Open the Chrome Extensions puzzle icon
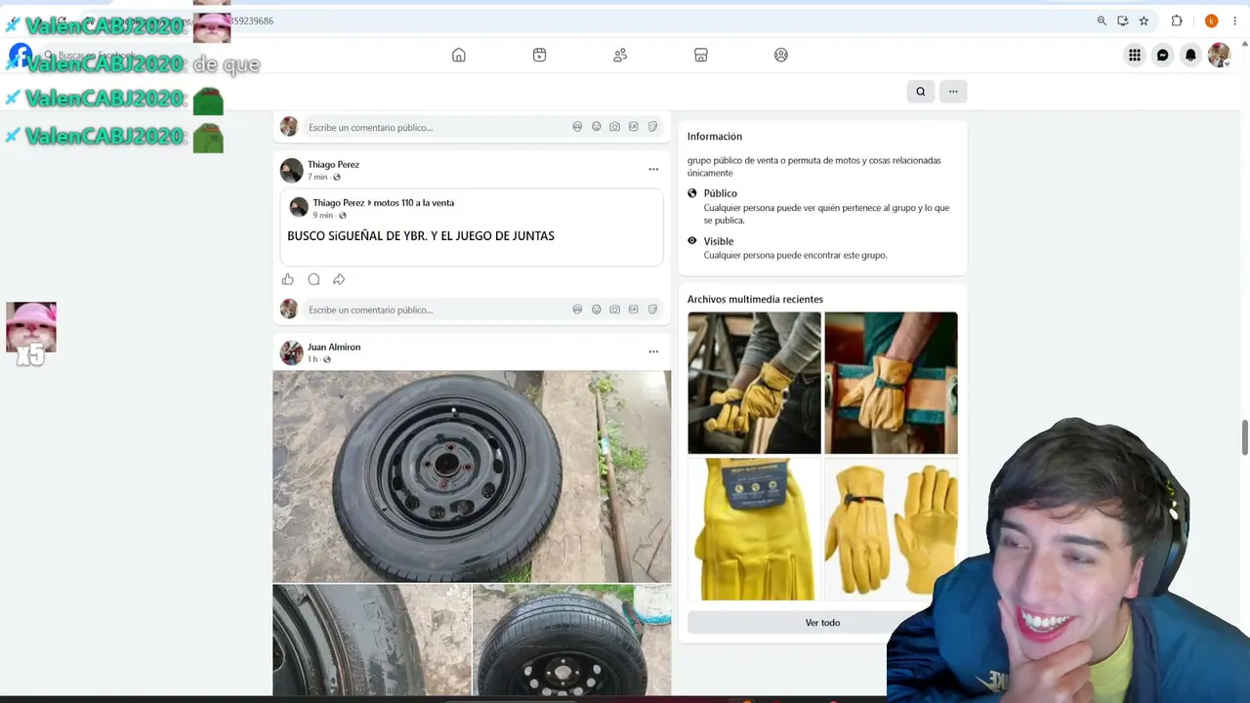The image size is (1250, 703). tap(1177, 21)
